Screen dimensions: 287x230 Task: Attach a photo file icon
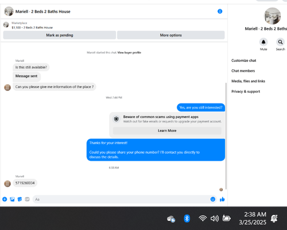click(12, 199)
